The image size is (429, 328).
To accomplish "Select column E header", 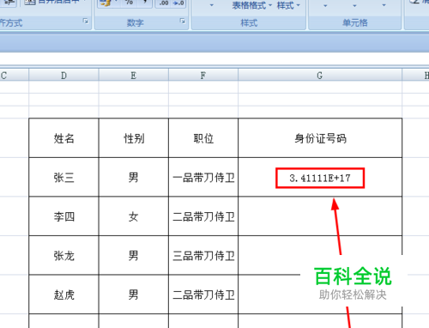I will [x=134, y=76].
